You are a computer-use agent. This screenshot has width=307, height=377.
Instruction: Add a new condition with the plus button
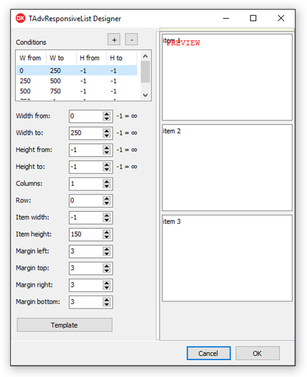[x=114, y=39]
